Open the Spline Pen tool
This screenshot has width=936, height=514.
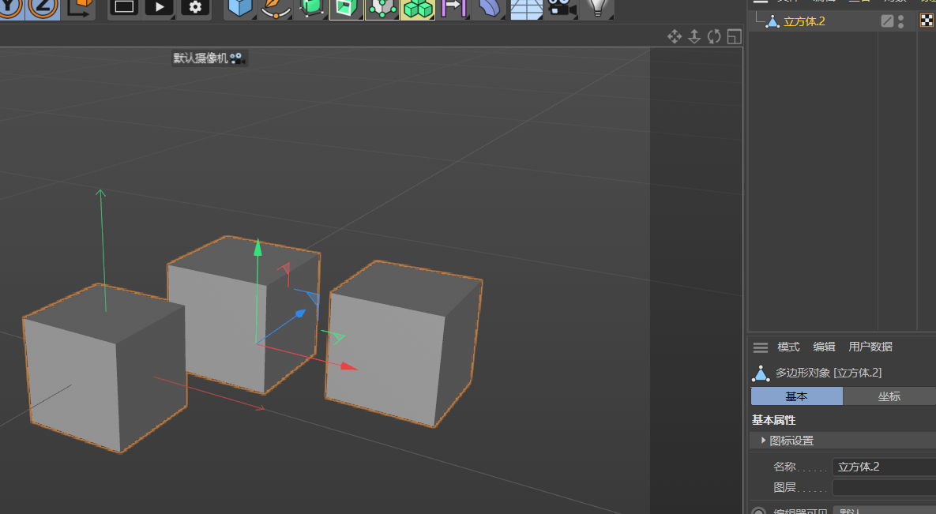(x=275, y=8)
